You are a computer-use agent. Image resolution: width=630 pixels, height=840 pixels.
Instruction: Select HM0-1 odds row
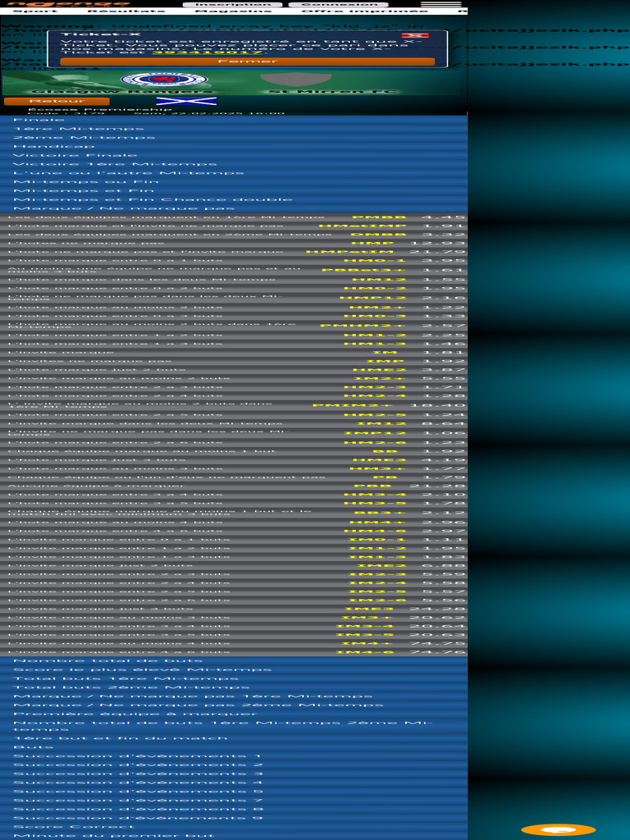point(234,261)
